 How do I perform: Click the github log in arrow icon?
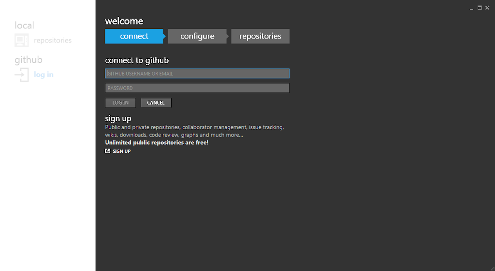[x=21, y=75]
